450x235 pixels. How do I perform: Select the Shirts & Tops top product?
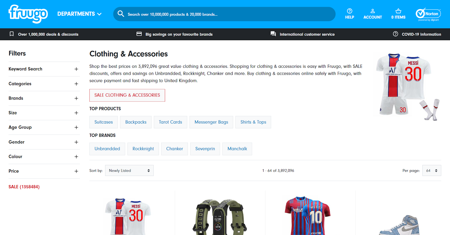pyautogui.click(x=253, y=122)
